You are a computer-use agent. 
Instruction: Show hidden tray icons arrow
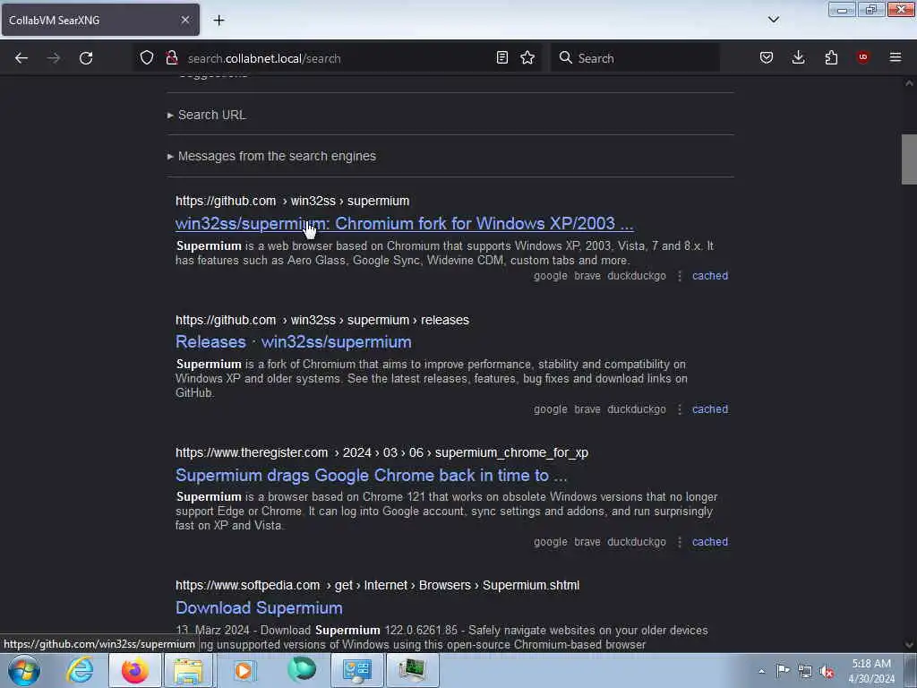[761, 671]
